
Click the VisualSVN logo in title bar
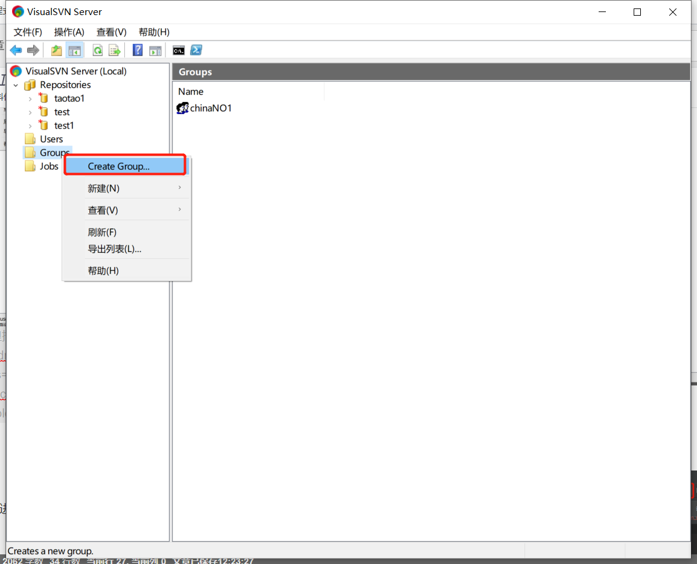point(18,11)
